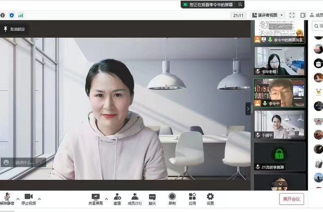This screenshot has width=323, height=212.
Task: Enter full screen mode icon
Action: [x=292, y=15]
